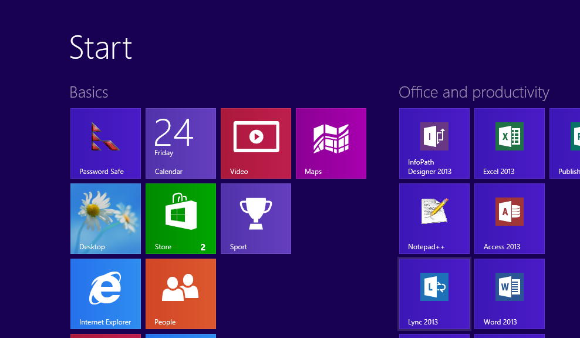Image resolution: width=580 pixels, height=338 pixels.
Task: Open the Password Safe tile
Action: [106, 143]
